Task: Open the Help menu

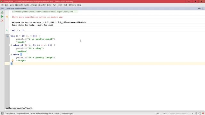Action: [x=79, y=5]
